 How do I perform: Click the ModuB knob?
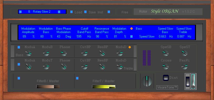pos(46,53)
